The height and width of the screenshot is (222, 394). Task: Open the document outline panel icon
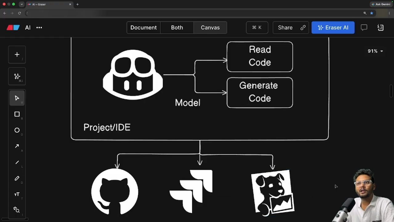[380, 27]
